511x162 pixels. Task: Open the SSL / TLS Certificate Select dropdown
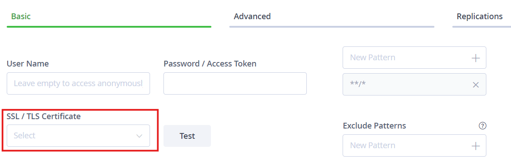78,136
